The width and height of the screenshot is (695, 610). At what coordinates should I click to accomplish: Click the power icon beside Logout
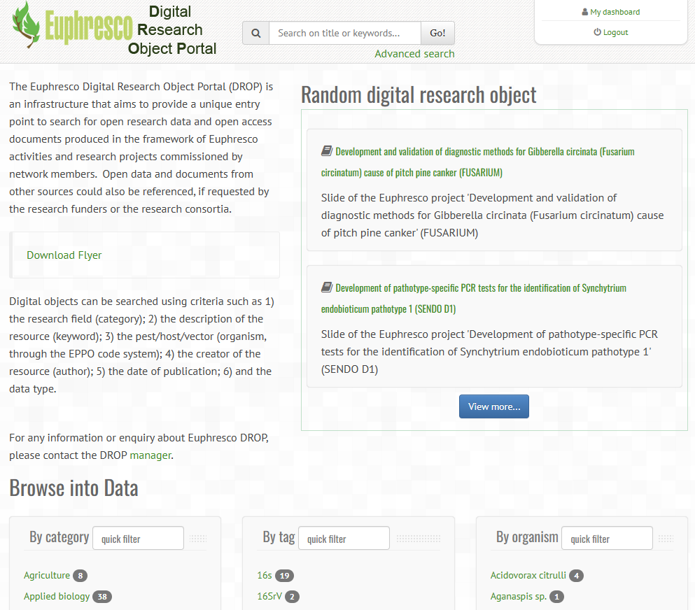tap(597, 32)
